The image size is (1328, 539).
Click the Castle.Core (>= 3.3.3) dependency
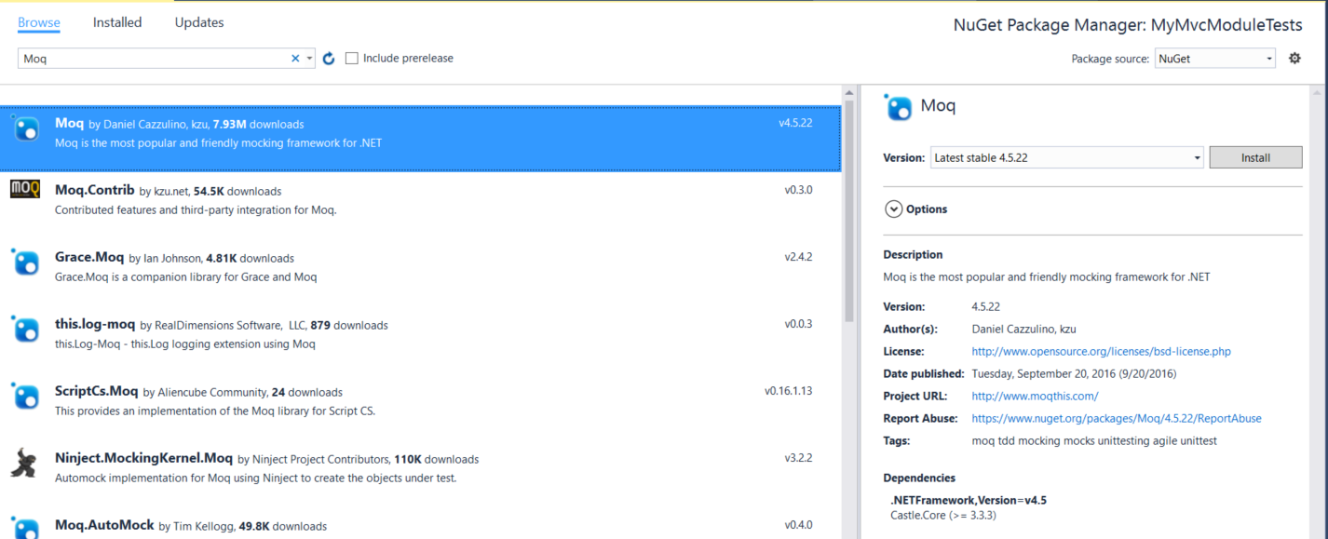pos(943,515)
